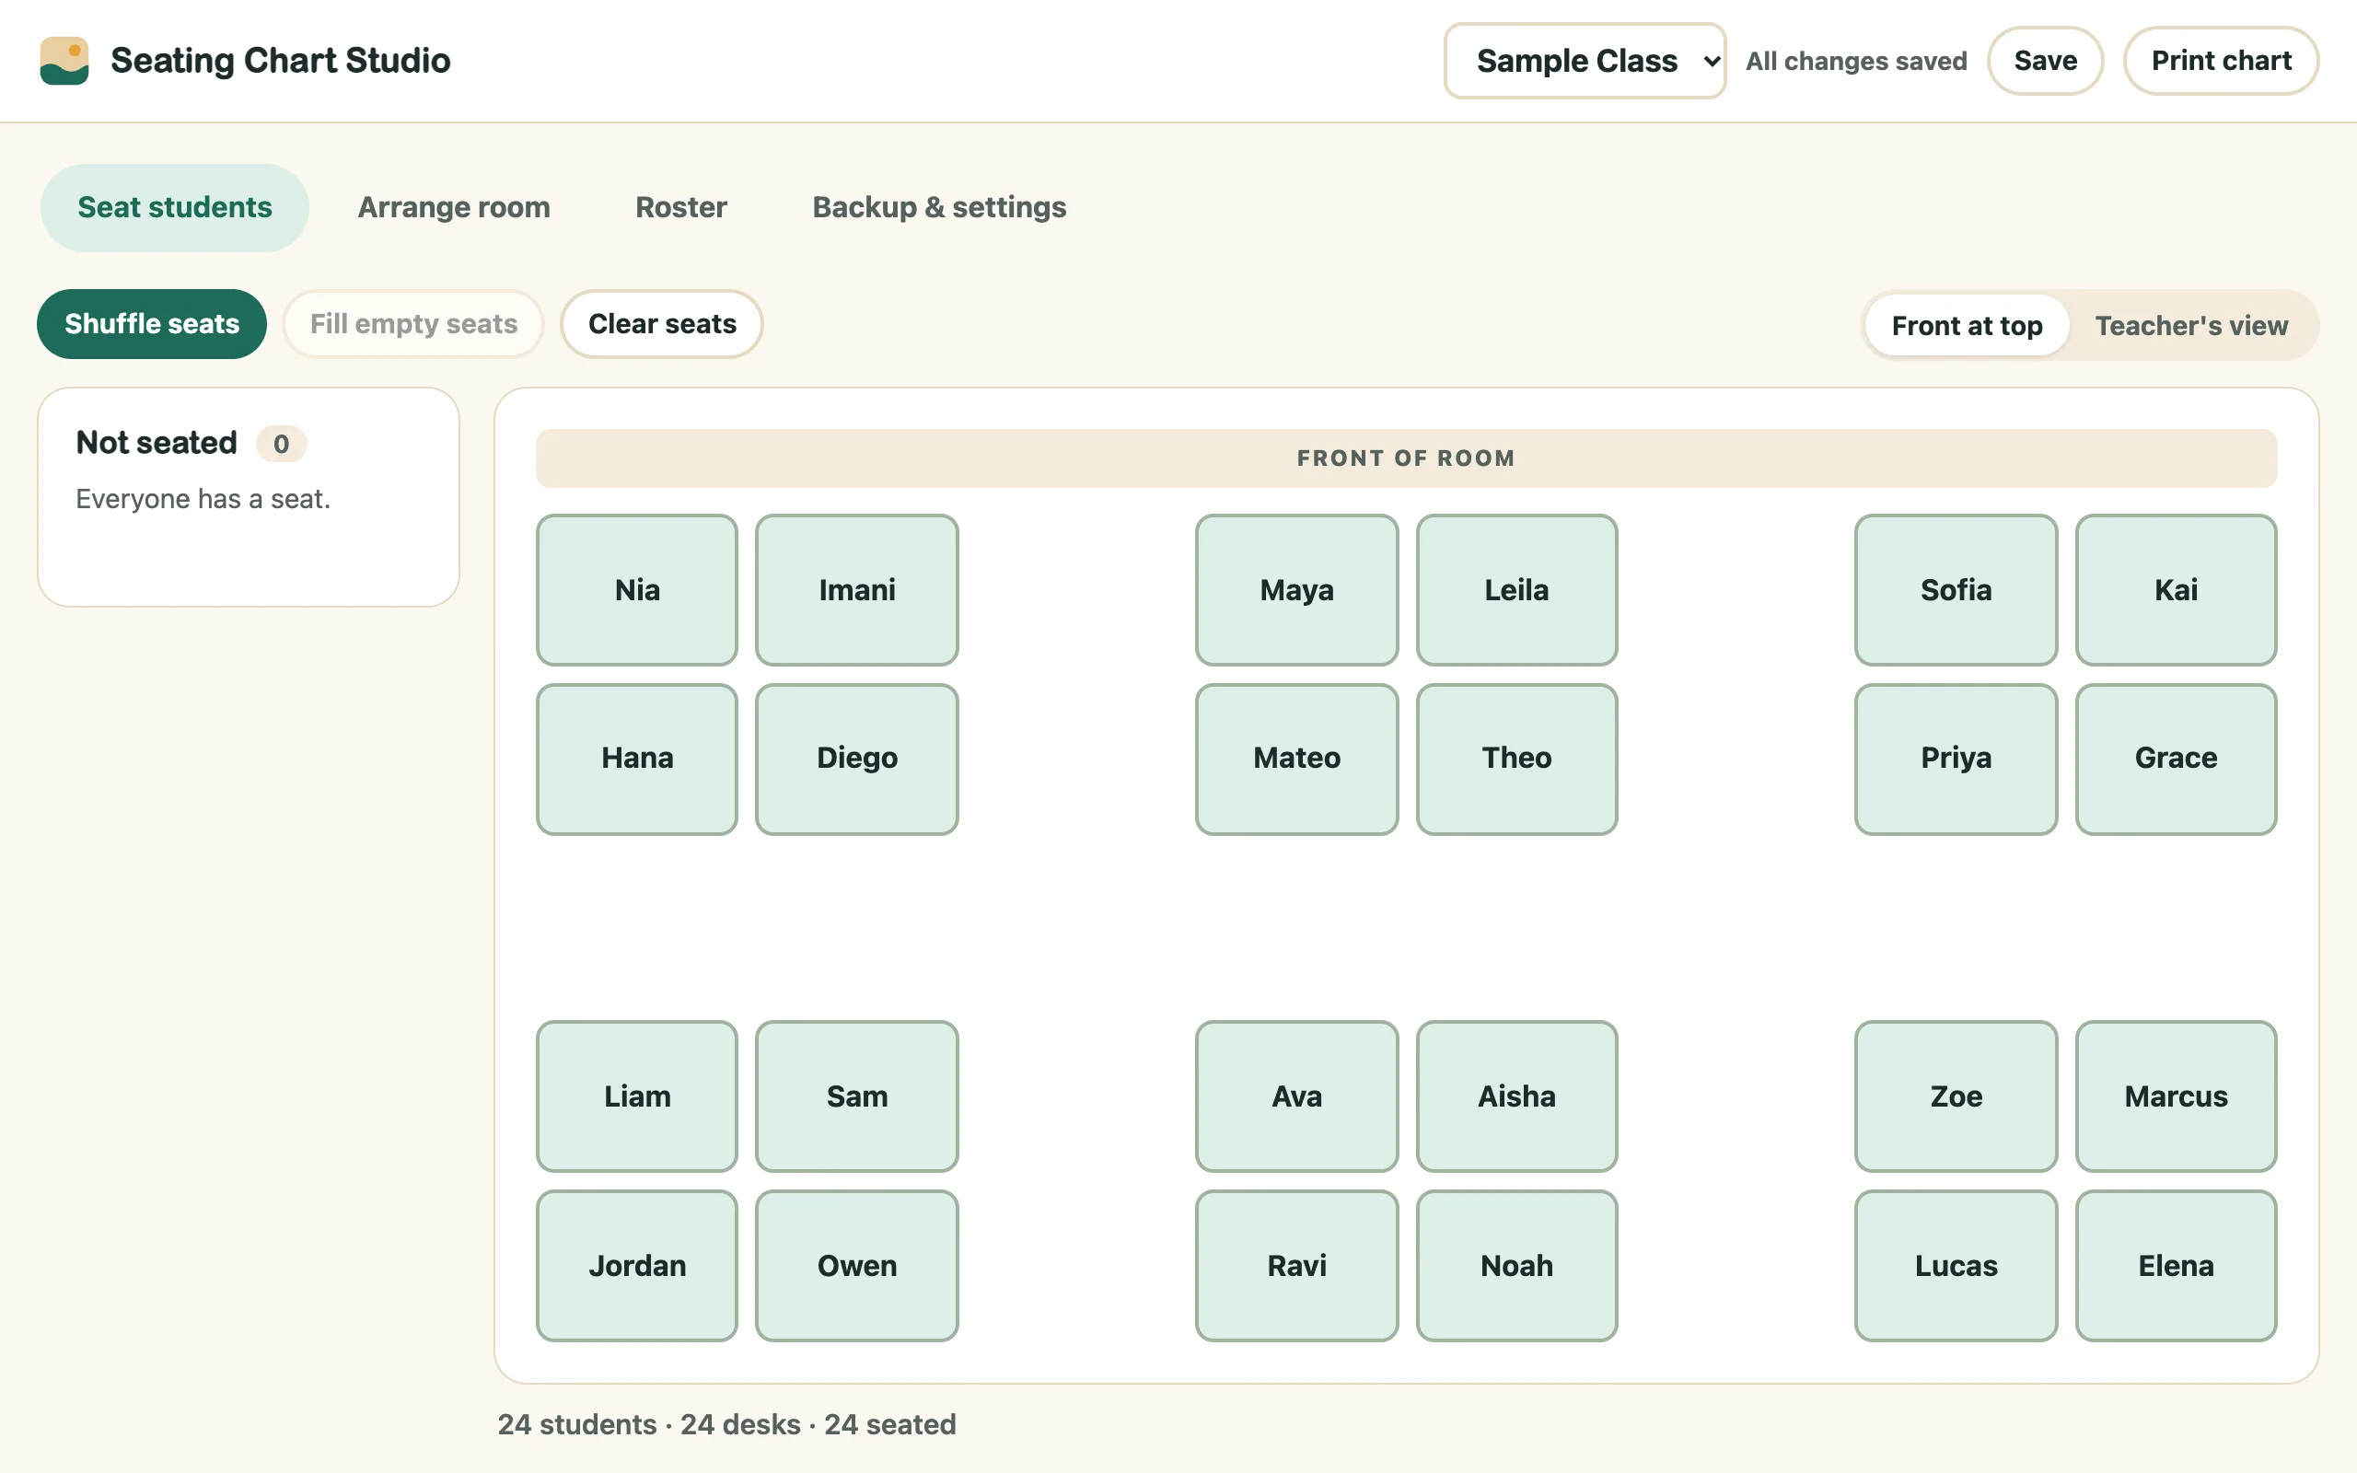2357x1473 pixels.
Task: Click the Noah desk tile
Action: [1516, 1266]
